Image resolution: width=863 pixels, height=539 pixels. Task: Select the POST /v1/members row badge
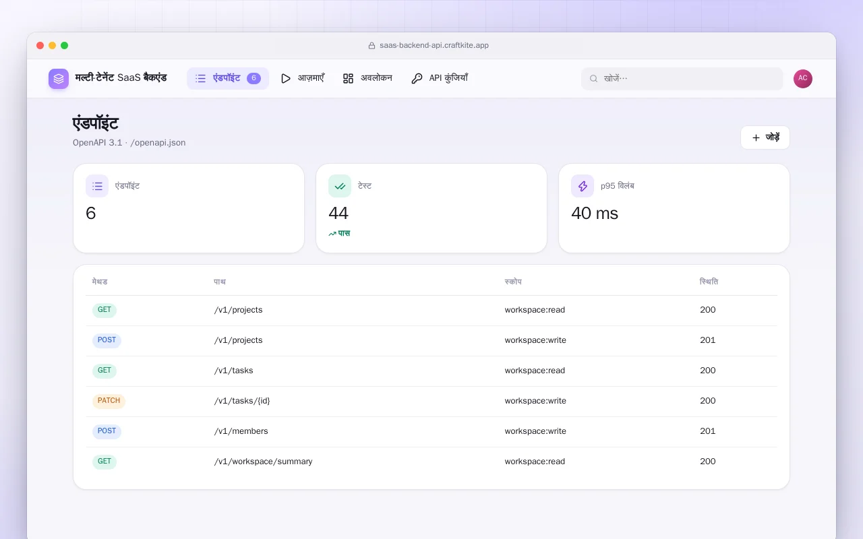click(107, 431)
